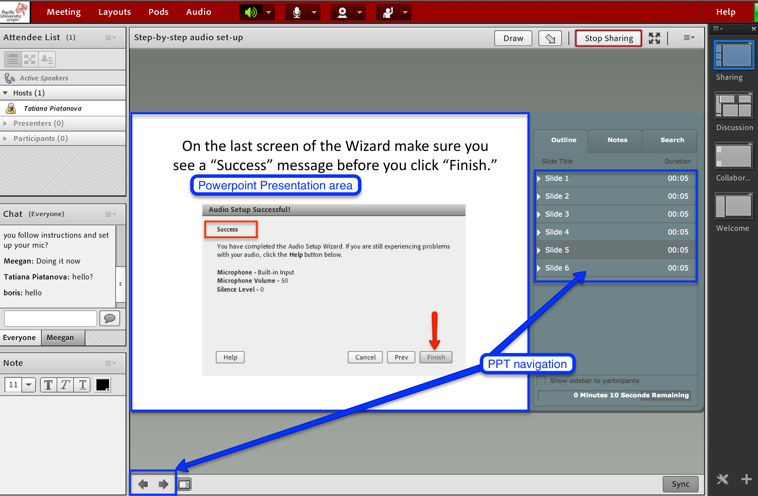Click the chat message input field
This screenshot has width=758, height=496.
(x=50, y=319)
